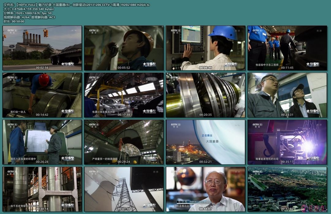Open the thumbnail at 00:14:42
The image size is (331, 214).
(42, 95)
